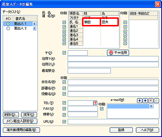Viewport: 162px width, 137px height.
Task: Toggle e-mail print checkbox
Action: point(102,109)
